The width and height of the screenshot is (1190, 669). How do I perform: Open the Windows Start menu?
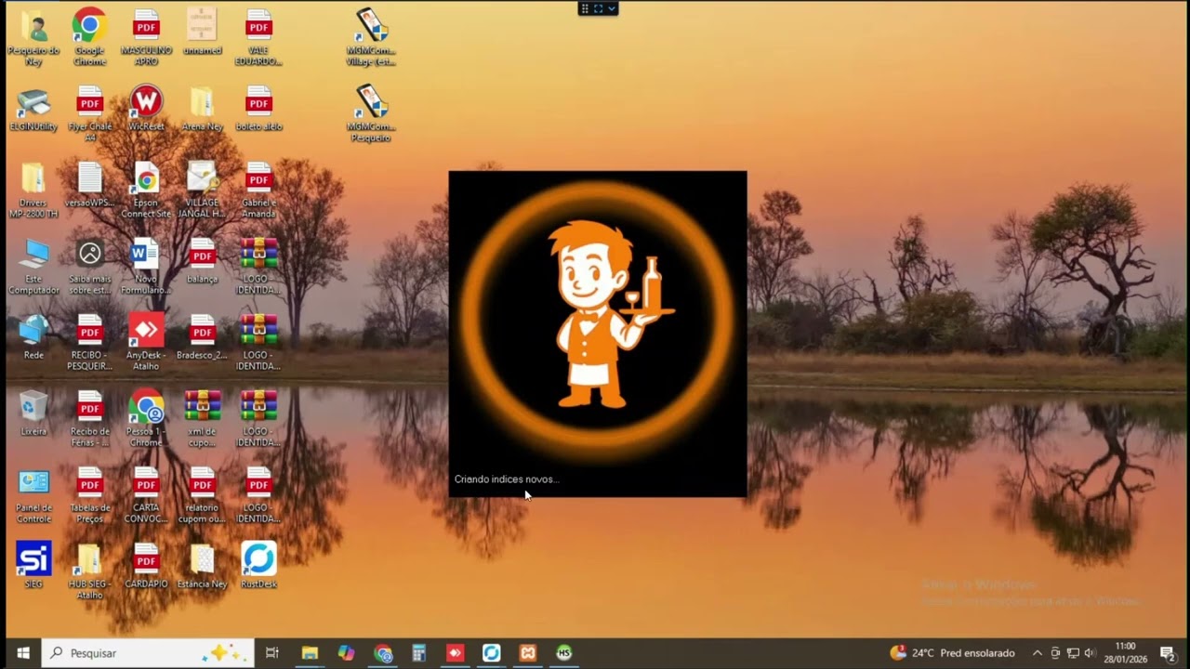click(22, 653)
